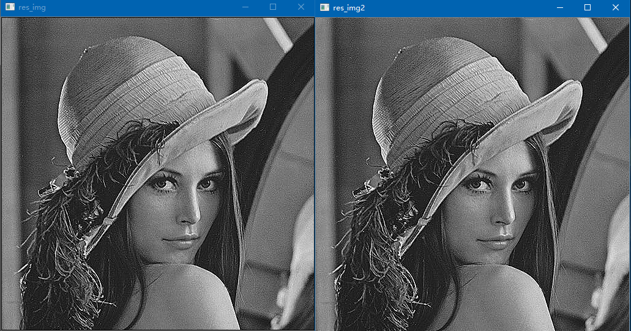Image resolution: width=631 pixels, height=331 pixels.
Task: Maximize the res_img2 window
Action: pos(588,7)
